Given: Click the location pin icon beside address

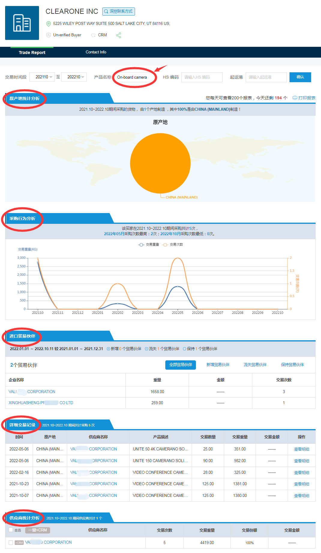Looking at the screenshot, I should click(48, 24).
